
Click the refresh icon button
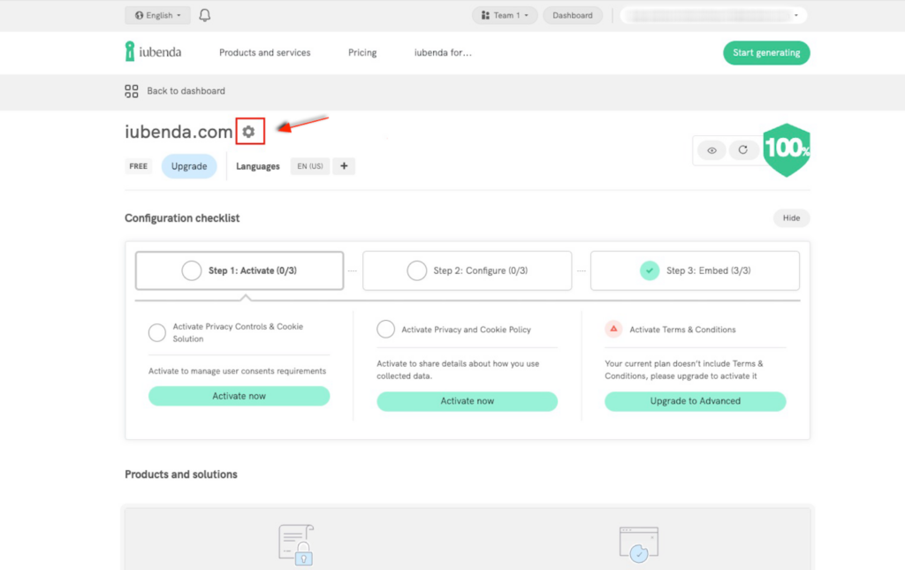coord(743,150)
